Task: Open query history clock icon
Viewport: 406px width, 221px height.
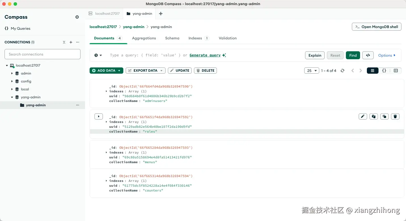Action: click(x=98, y=55)
